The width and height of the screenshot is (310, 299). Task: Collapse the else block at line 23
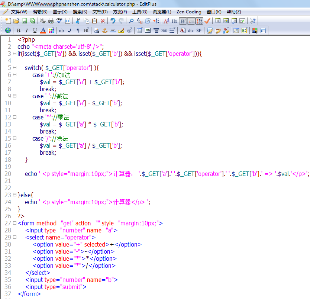point(14,195)
